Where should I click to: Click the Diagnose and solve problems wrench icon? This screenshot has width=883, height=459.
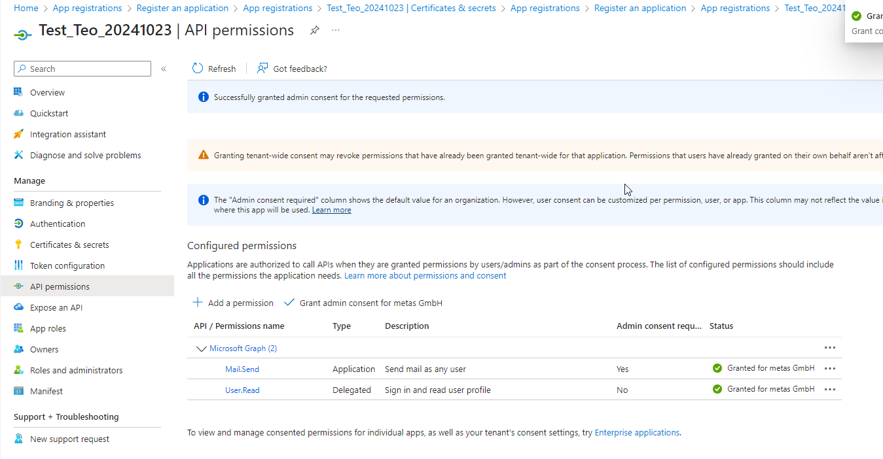coord(18,155)
